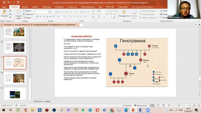Viewport: 201px width, 113px height.
Task: Click the Найти (Find) button
Action: point(164,11)
